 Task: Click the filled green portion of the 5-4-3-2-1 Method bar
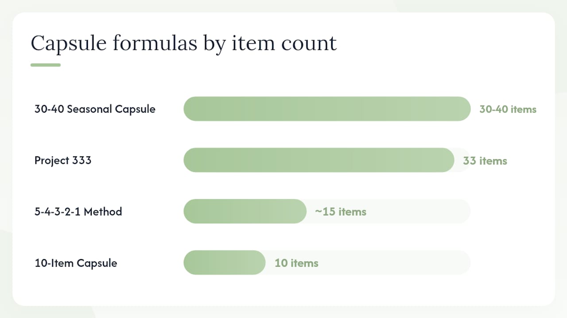tap(245, 211)
